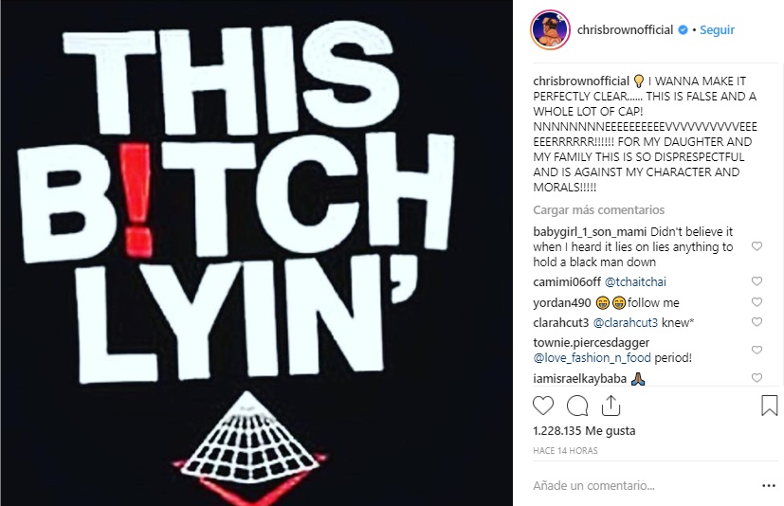Open the chrisbrownofficial profile picture
This screenshot has width=784, height=506.
pos(550,29)
